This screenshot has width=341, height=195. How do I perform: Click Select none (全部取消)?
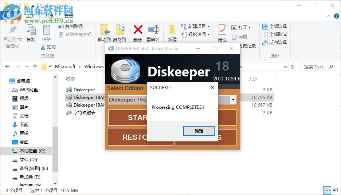(x=274, y=35)
